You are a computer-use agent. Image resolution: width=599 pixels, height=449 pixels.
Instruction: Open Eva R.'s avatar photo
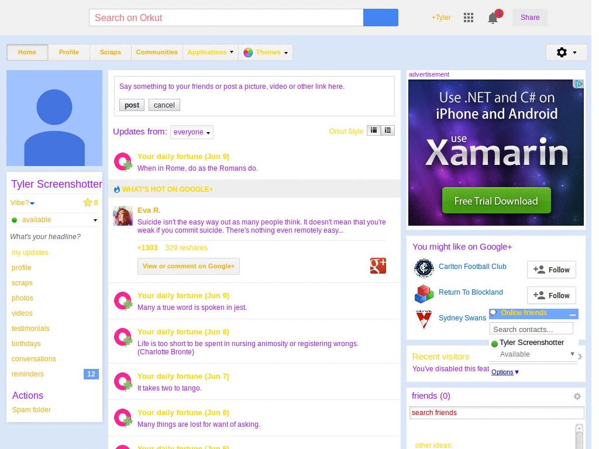pos(123,216)
